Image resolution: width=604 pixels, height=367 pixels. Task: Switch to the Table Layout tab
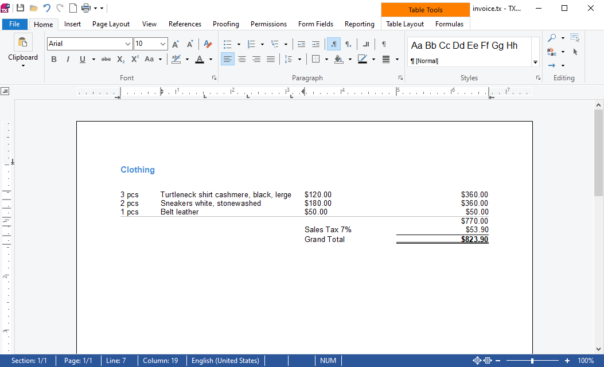[405, 24]
